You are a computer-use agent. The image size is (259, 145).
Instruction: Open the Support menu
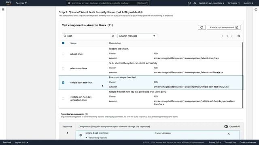click(x=248, y=3)
